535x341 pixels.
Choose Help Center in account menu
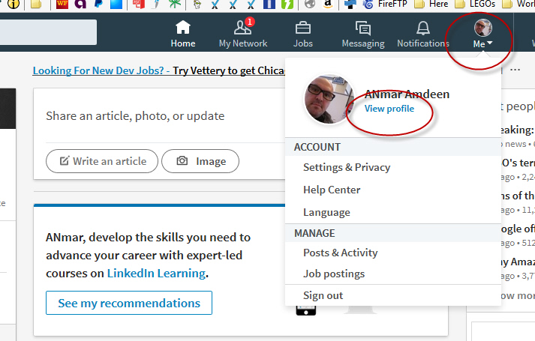tap(331, 190)
